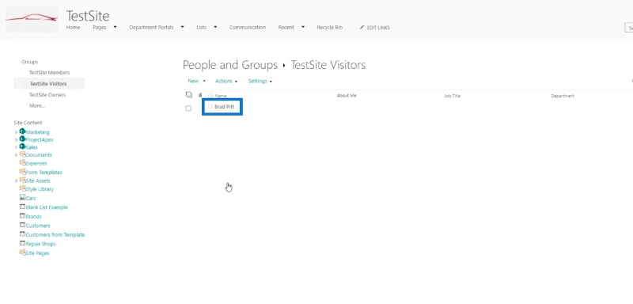Click the Repair Shops list icon
Viewport: 633px width, 304px height.
click(23, 244)
